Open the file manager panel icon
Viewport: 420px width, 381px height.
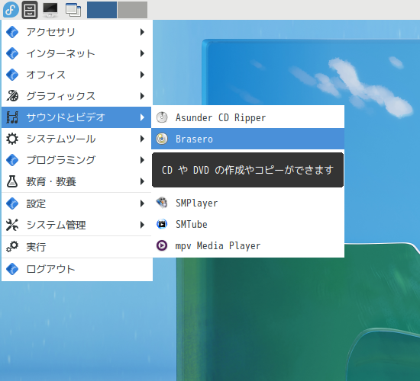[x=30, y=10]
